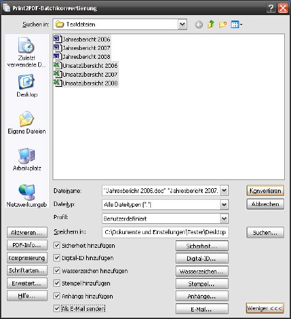Toggle Wasserzeichen hinzufügen checkbox
Viewport: 291px width, 319px height.
point(57,270)
